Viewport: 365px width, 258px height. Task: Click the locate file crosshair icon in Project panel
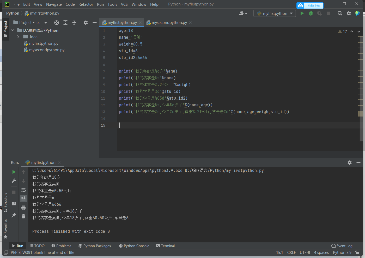click(x=57, y=23)
